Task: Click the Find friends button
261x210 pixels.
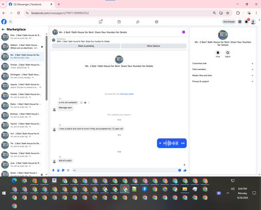Action: tap(229, 22)
